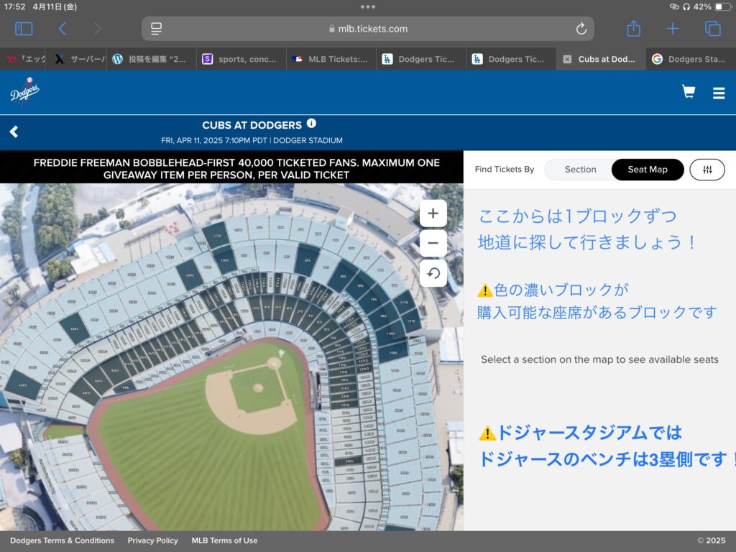This screenshot has width=736, height=552.
Task: Open ticket filter options
Action: coord(707,170)
